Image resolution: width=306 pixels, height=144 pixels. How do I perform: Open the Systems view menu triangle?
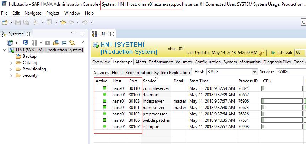pyautogui.click(x=82, y=42)
